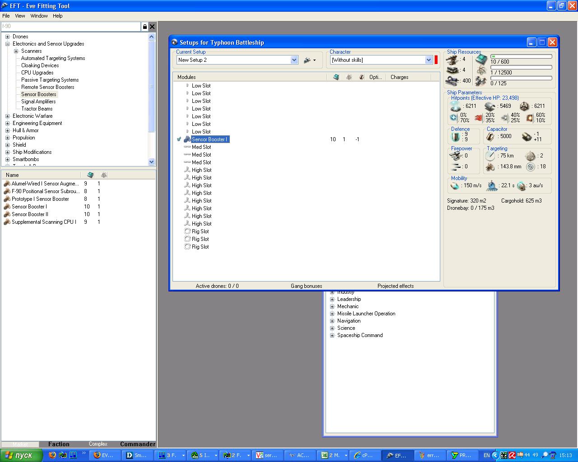Clear the search box with X button
The height and width of the screenshot is (462, 578).
pyautogui.click(x=152, y=27)
